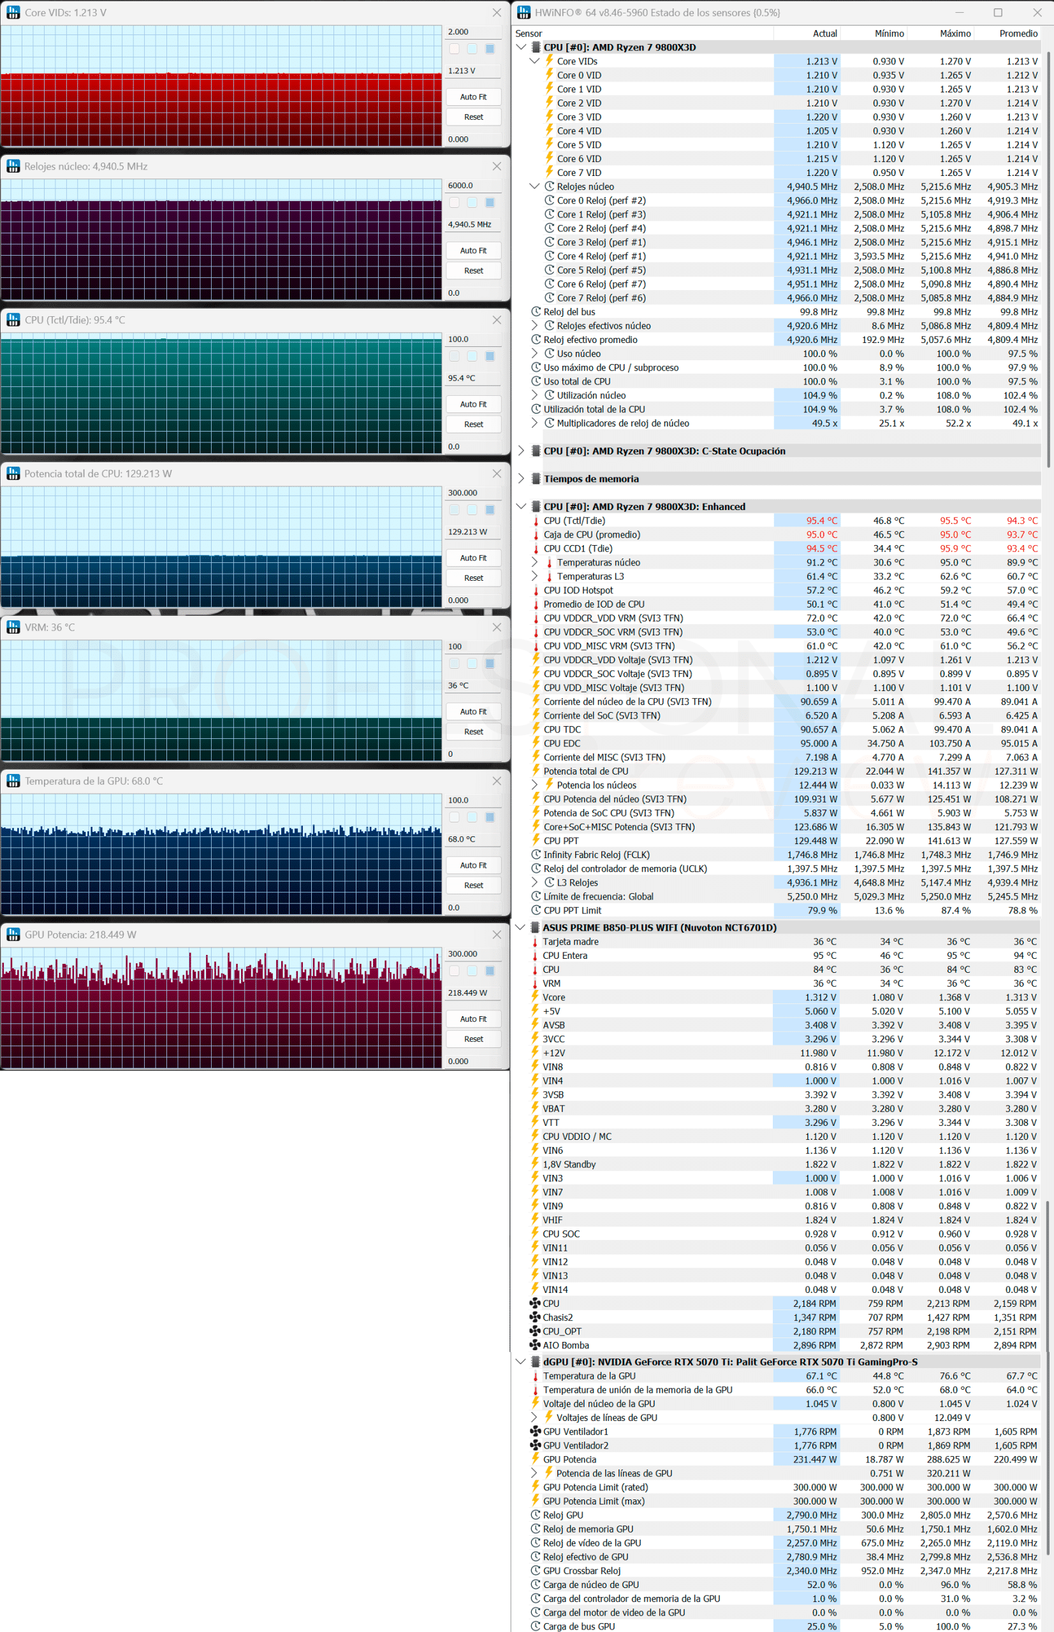The height and width of the screenshot is (1632, 1054).
Task: Click the Máximo column header
Action: [x=940, y=33]
